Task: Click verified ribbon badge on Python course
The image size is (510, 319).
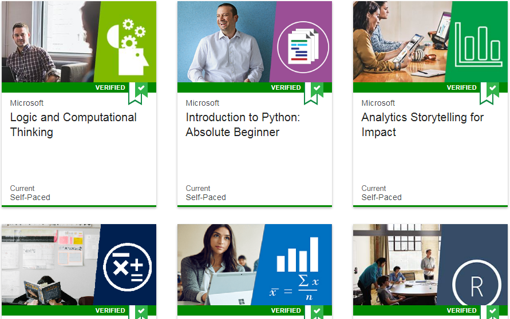Action: (314, 93)
